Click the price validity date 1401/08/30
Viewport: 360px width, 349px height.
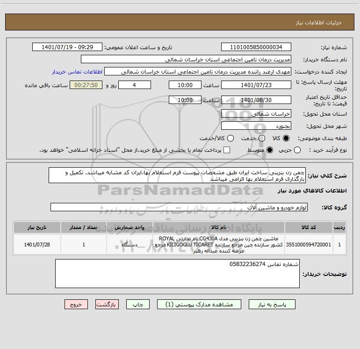256,100
